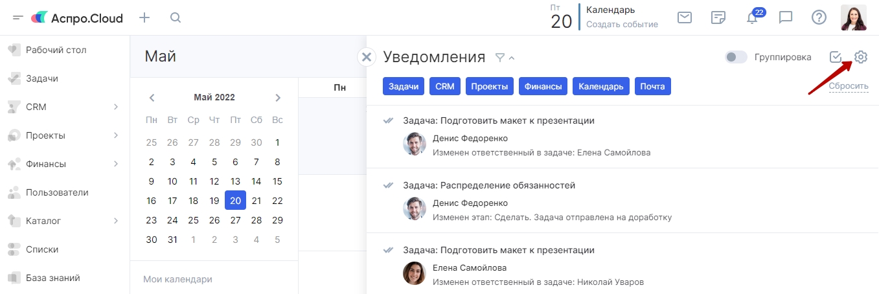The width and height of the screenshot is (879, 294).
Task: Open notification Распределение обязанностей
Action: (x=488, y=185)
